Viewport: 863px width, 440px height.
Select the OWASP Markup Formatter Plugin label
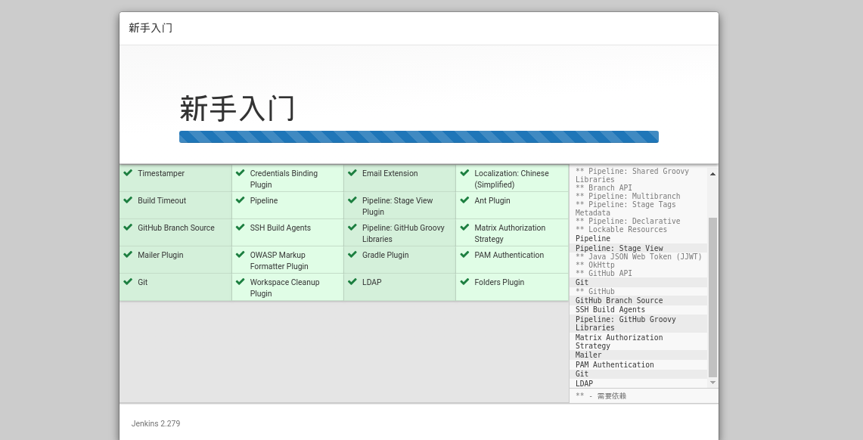click(279, 260)
